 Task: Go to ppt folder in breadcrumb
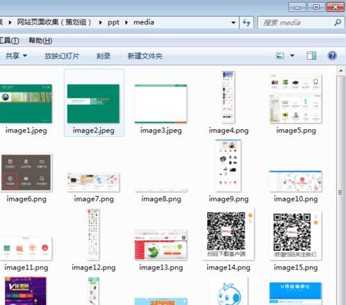[x=113, y=22]
